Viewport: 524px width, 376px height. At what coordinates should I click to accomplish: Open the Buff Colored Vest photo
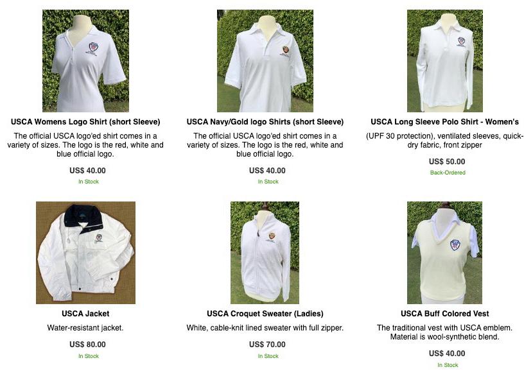[x=444, y=253]
